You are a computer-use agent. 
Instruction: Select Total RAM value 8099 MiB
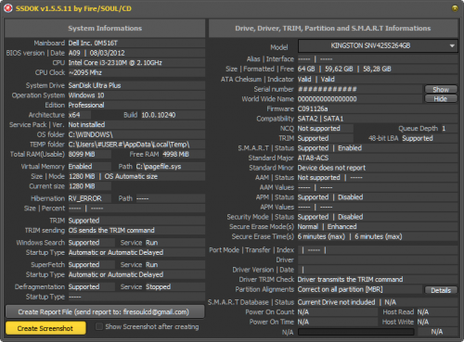click(x=82, y=154)
